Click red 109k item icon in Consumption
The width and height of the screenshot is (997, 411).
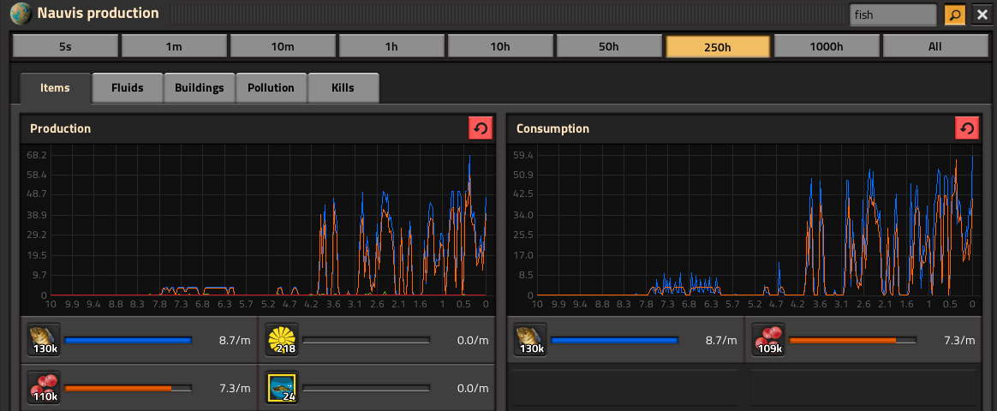768,340
